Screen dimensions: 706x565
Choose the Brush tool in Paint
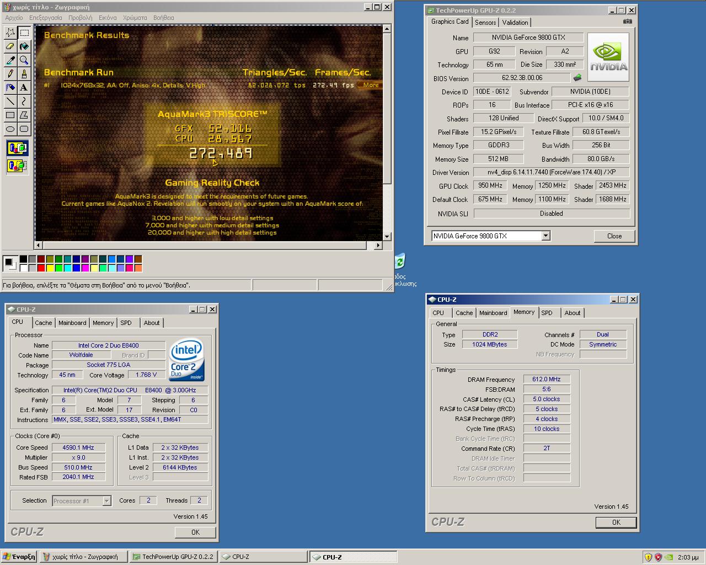24,74
